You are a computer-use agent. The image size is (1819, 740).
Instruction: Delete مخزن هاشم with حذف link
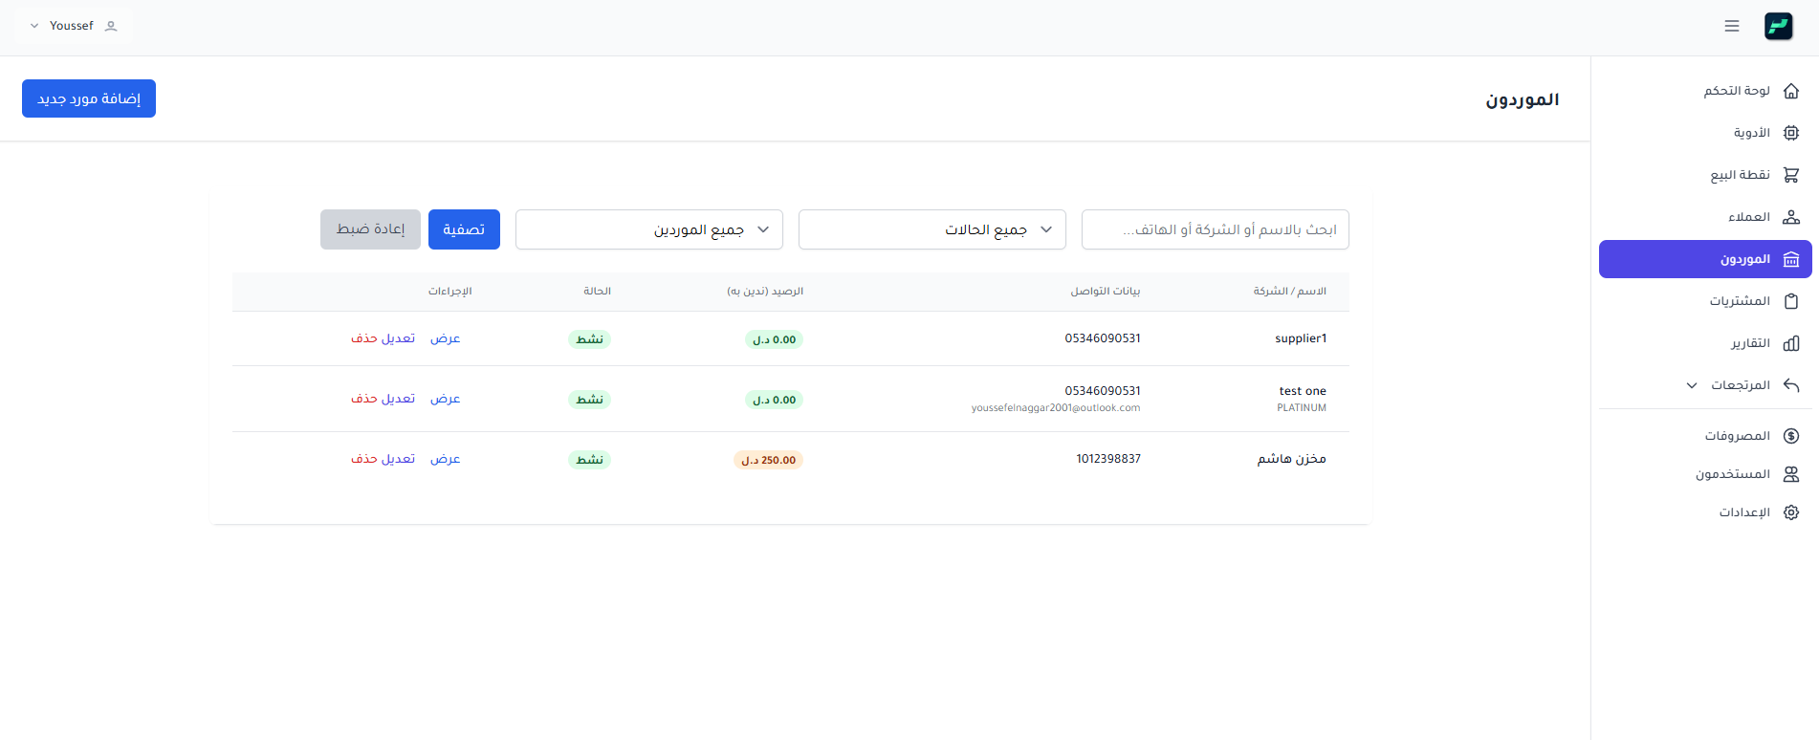pyautogui.click(x=364, y=459)
